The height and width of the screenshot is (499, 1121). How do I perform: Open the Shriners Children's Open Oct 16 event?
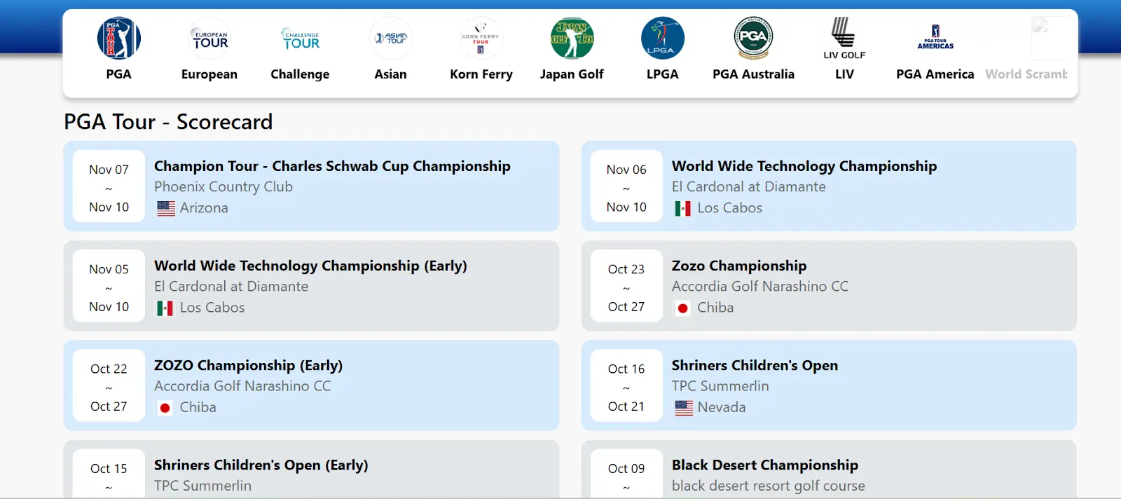pyautogui.click(x=755, y=365)
